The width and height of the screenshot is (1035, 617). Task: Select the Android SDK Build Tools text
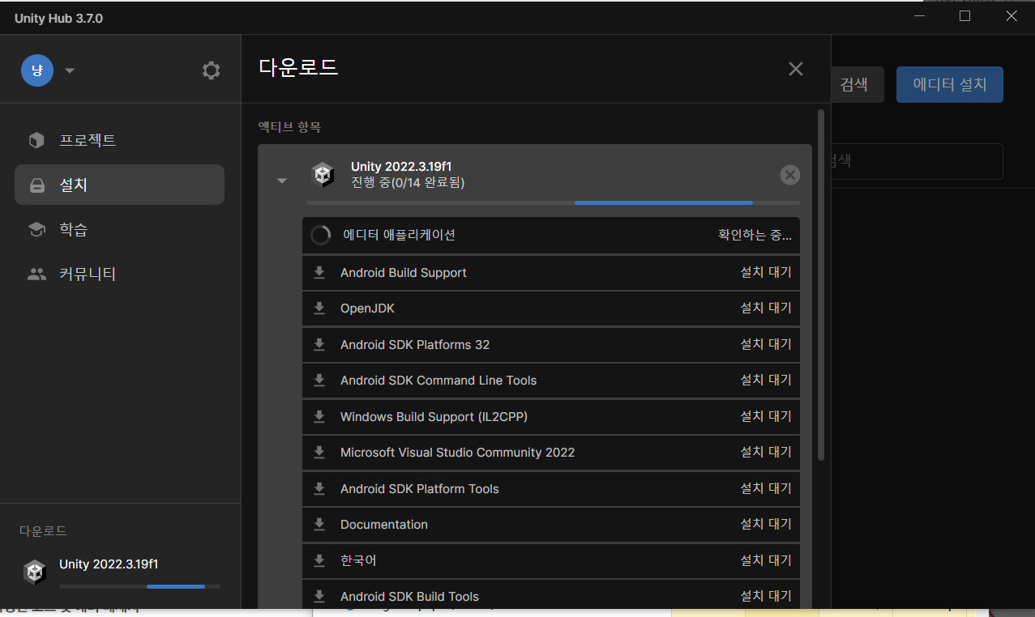tap(409, 597)
